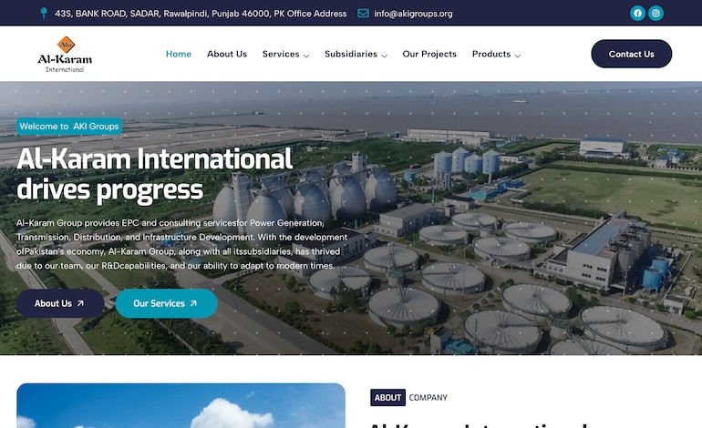This screenshot has width=702, height=428.
Task: Click arrow icon on About Us button
Action: point(80,303)
